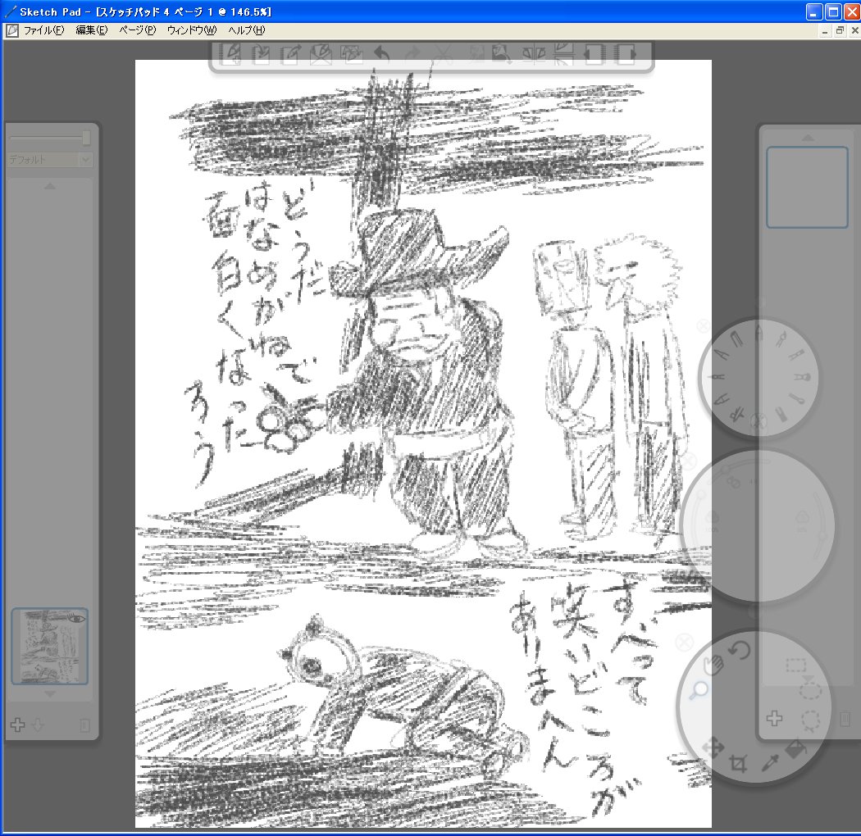
Task: Select the Zoom magnifier on the navigation wheel
Action: pyautogui.click(x=699, y=691)
